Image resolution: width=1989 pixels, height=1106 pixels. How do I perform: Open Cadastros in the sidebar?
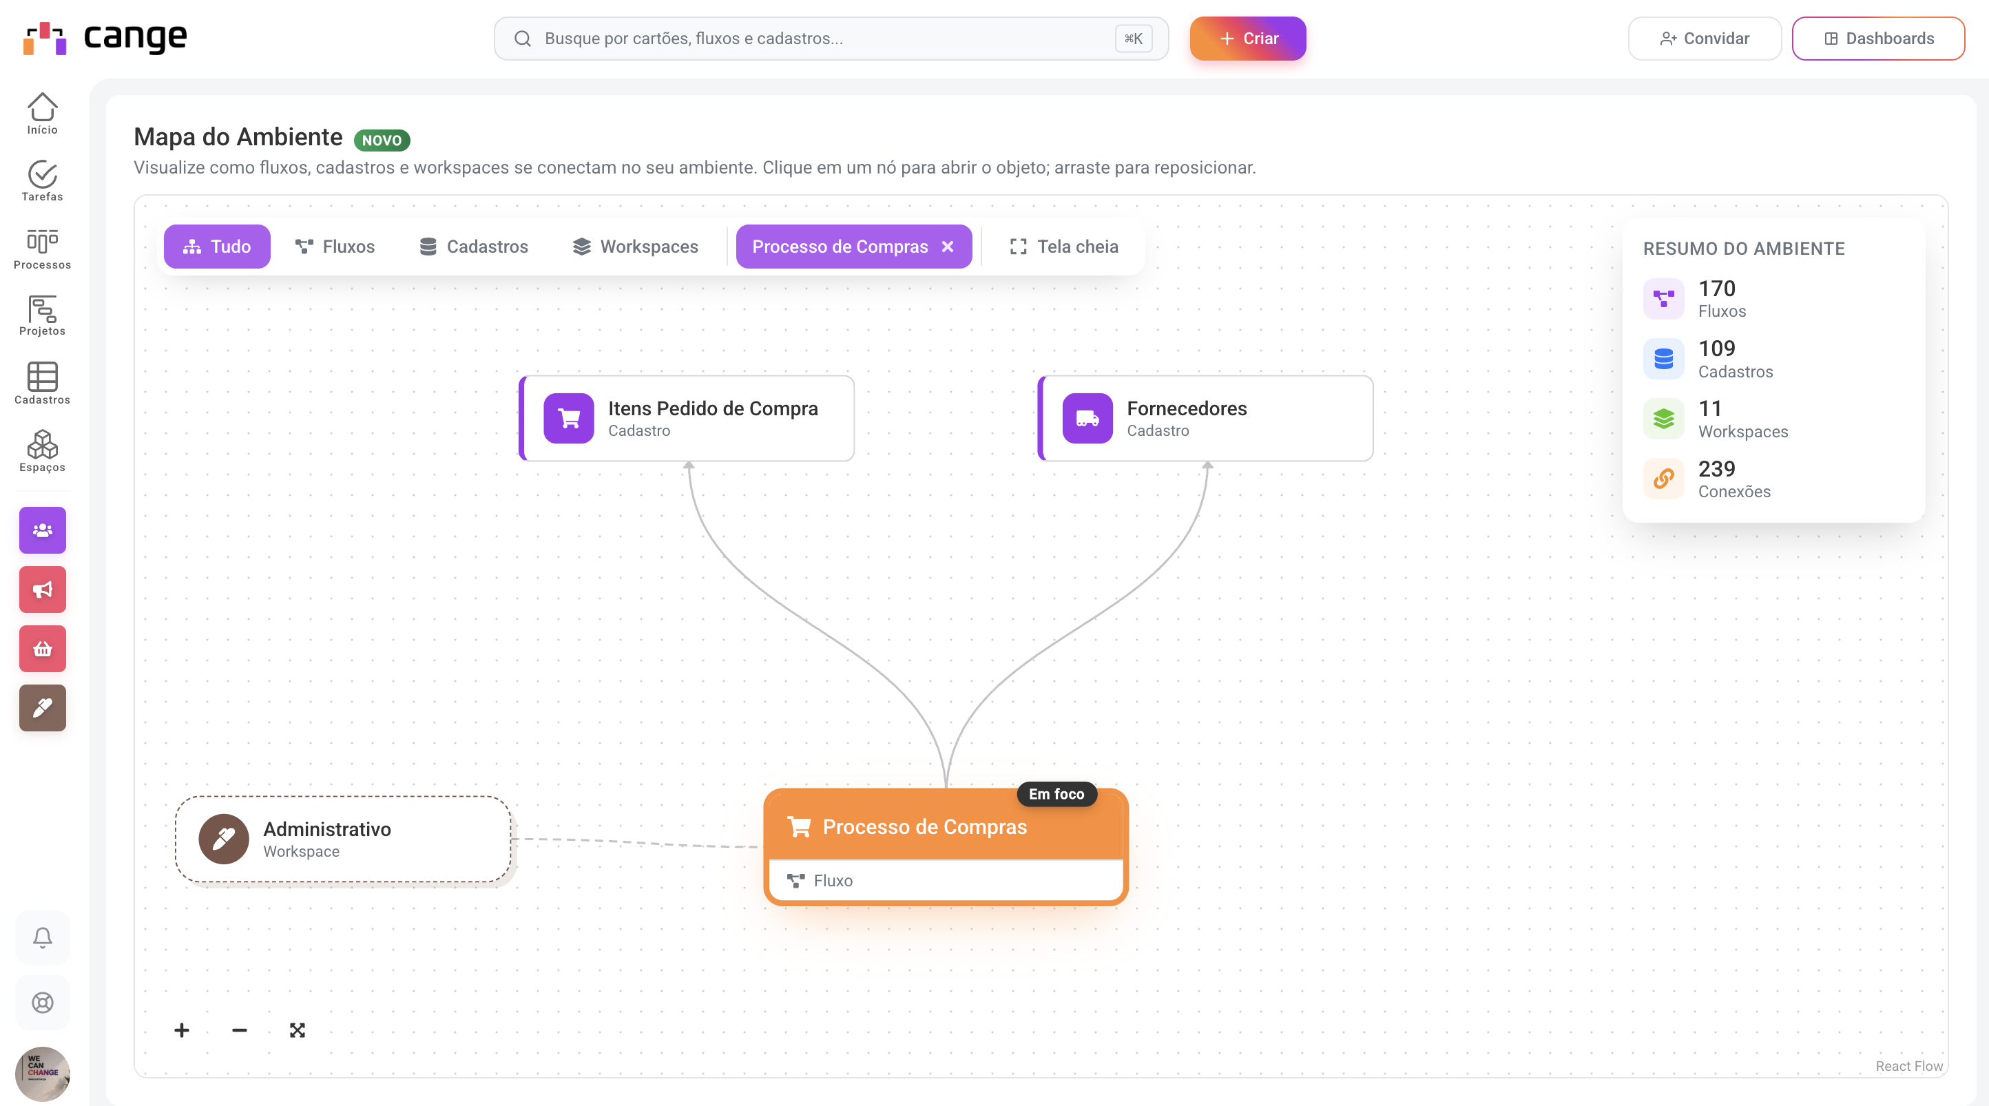43,384
